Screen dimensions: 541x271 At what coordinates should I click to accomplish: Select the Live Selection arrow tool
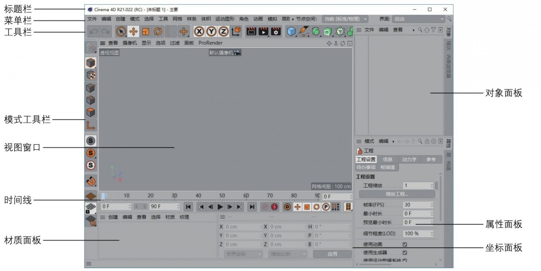[x=121, y=32]
